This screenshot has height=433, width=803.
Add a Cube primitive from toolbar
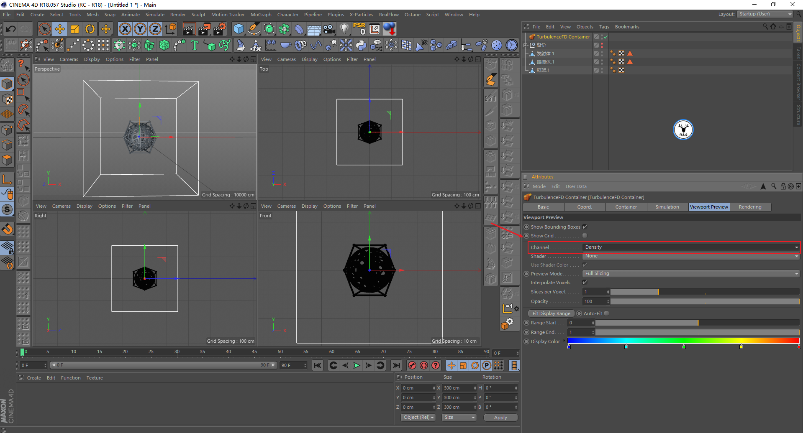coord(239,29)
